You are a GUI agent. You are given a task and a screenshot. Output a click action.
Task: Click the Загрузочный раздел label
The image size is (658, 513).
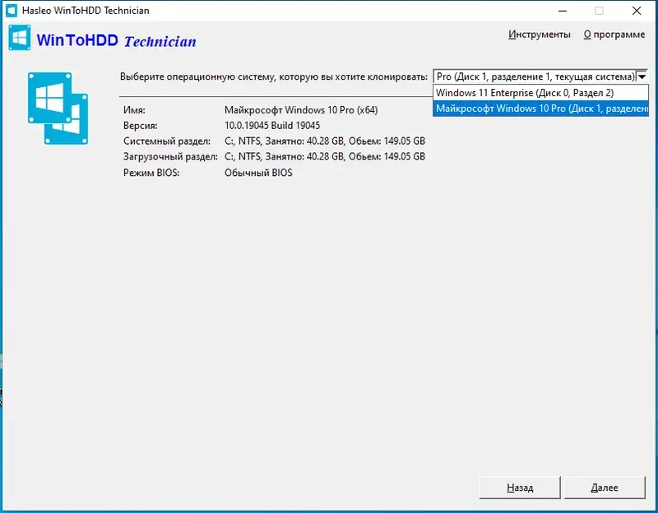[x=170, y=157]
